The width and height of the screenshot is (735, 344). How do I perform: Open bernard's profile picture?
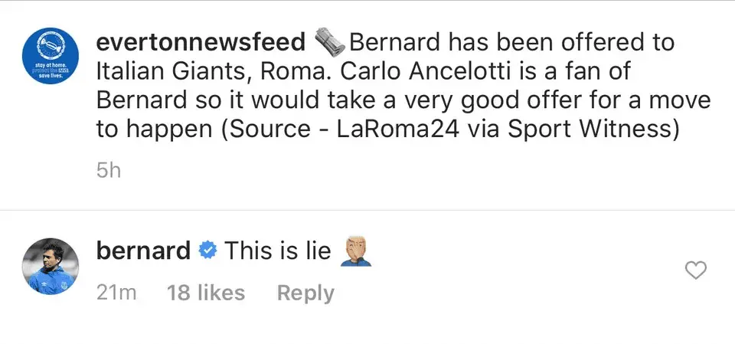49,266
